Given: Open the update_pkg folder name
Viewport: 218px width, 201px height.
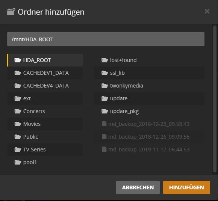Looking at the screenshot, I should coord(124,112).
